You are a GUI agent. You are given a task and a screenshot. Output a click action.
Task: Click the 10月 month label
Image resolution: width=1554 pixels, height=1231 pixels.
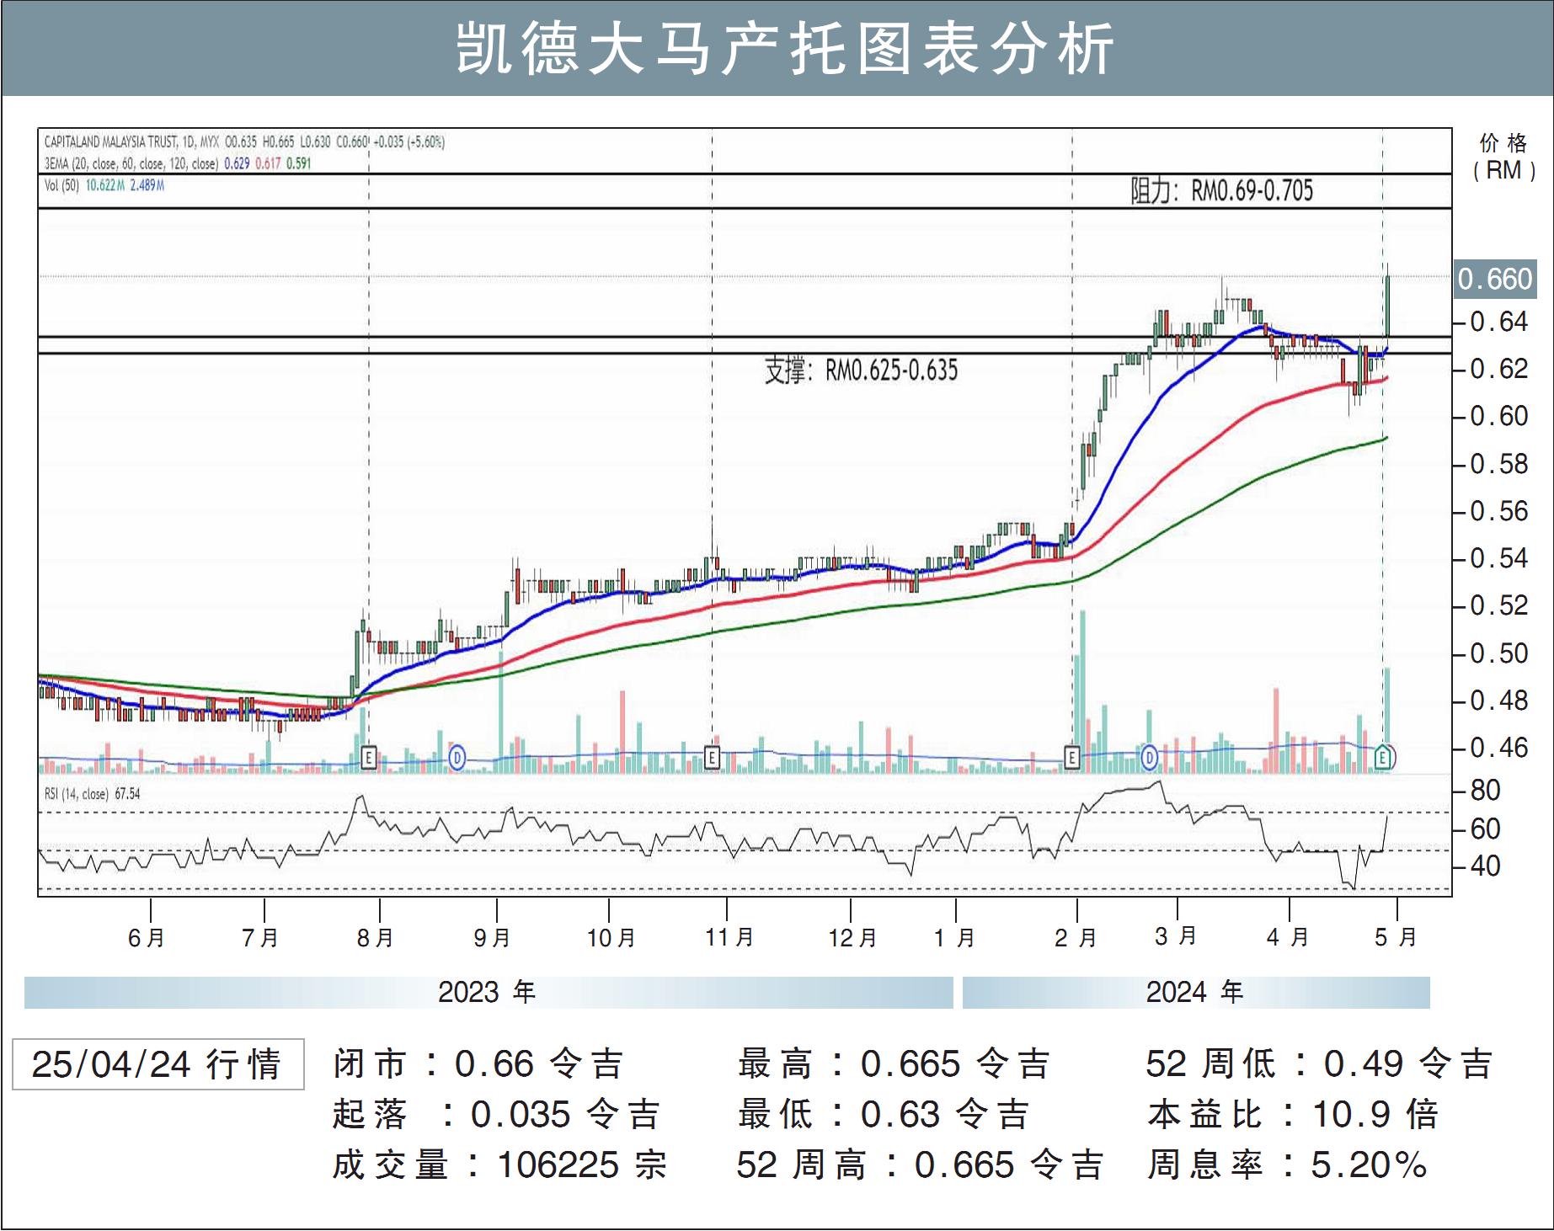(611, 938)
